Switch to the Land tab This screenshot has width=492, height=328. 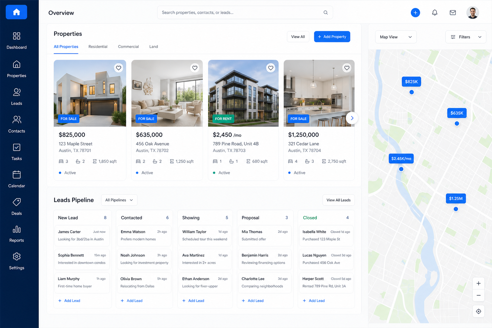[x=154, y=47]
